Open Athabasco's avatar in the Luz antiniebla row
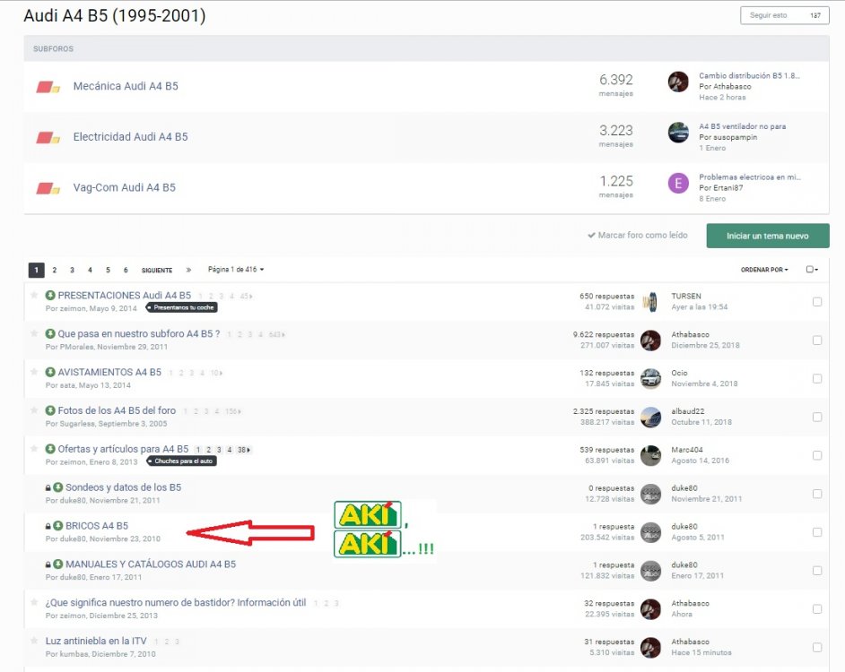845x672 pixels. (x=651, y=647)
